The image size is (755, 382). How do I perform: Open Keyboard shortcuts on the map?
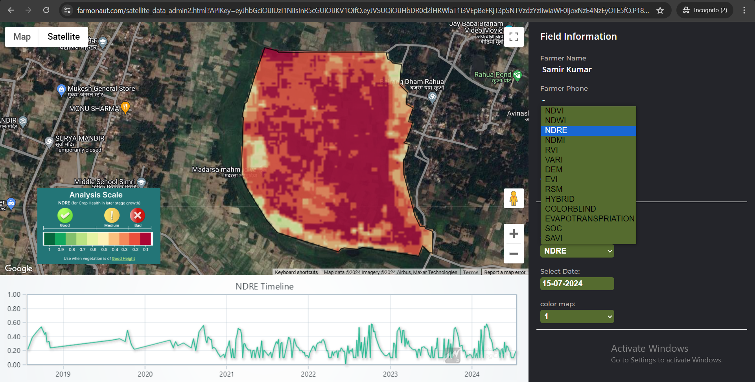point(296,272)
